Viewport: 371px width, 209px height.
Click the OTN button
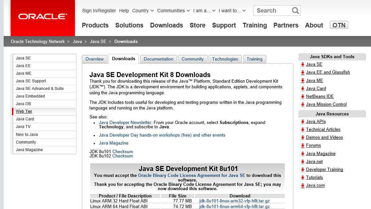[x=339, y=25]
